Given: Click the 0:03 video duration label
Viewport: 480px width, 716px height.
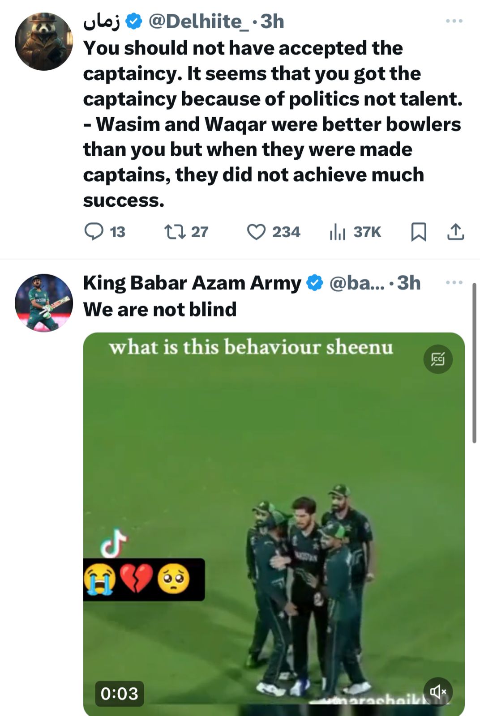Looking at the screenshot, I should click(119, 694).
